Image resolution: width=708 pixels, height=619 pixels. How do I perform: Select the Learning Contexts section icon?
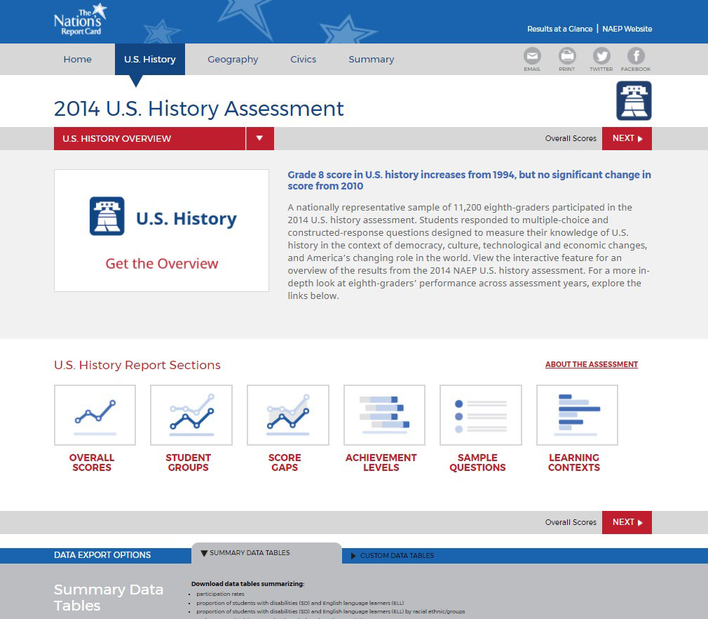coord(576,414)
